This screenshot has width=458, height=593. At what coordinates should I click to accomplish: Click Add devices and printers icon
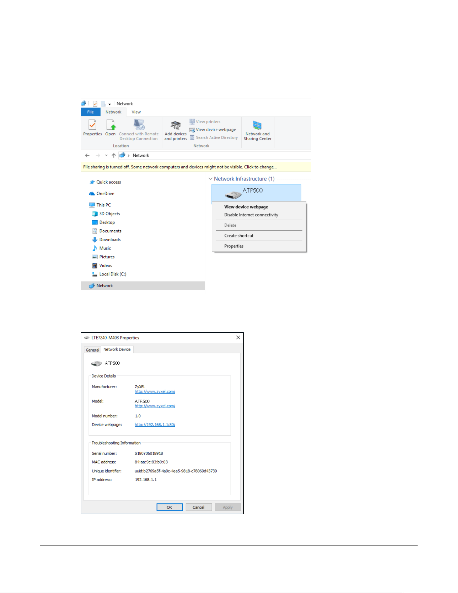tap(175, 131)
